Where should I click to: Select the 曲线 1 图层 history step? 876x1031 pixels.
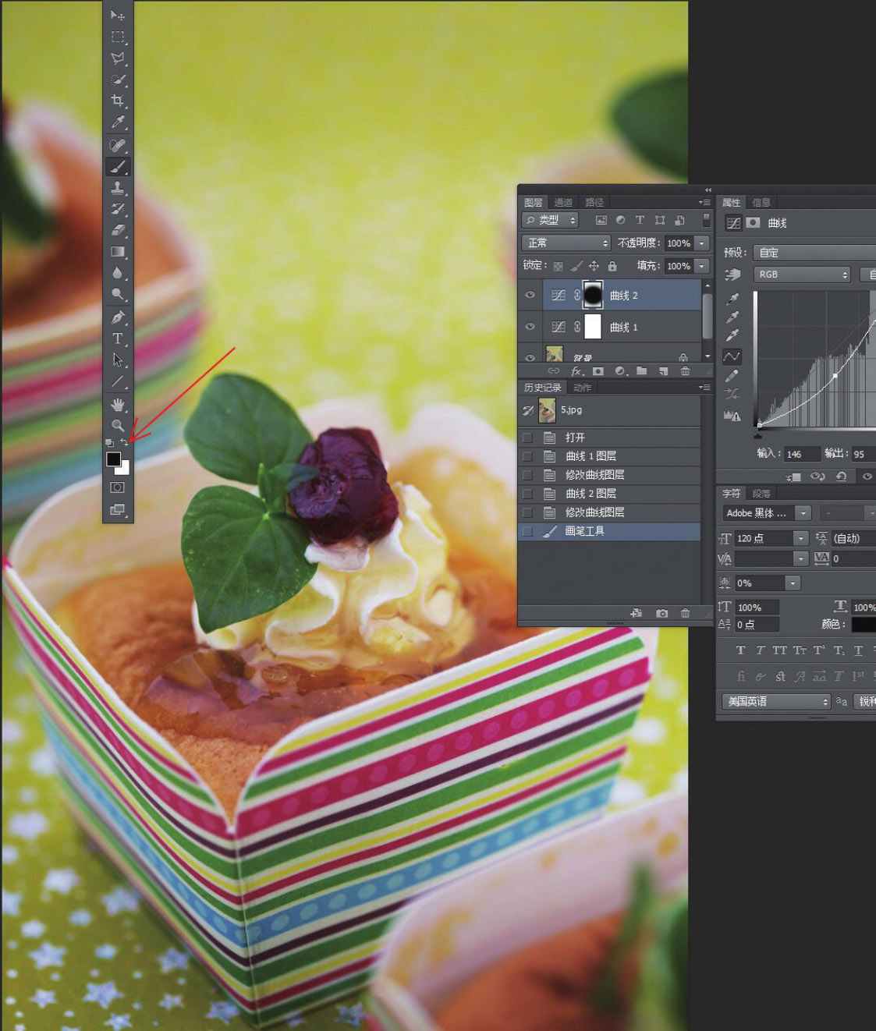(x=591, y=456)
